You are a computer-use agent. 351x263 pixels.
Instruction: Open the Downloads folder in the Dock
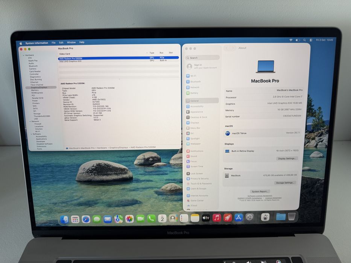point(281,217)
